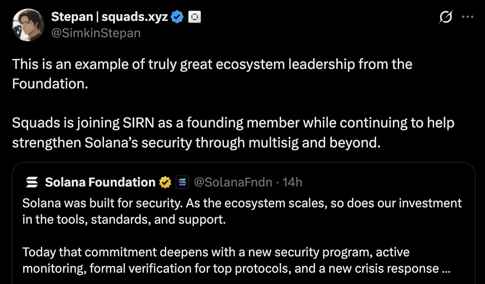Click the 'Today that commitment deepens' paragraph
The image size is (485, 284).
(216, 252)
